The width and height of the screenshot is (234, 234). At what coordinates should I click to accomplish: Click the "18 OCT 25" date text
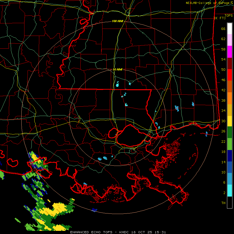pos(142,232)
